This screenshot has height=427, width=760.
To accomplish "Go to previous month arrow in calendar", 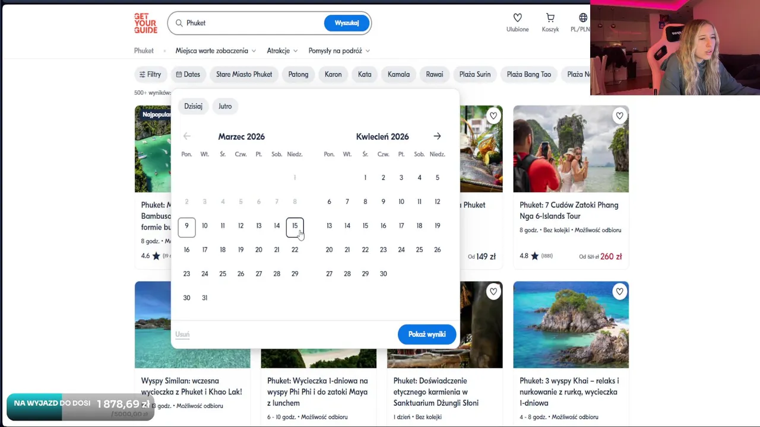I will (x=187, y=136).
